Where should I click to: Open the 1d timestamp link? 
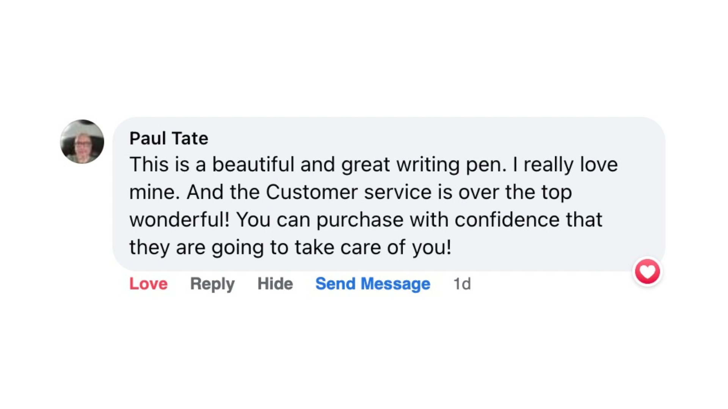pos(462,284)
